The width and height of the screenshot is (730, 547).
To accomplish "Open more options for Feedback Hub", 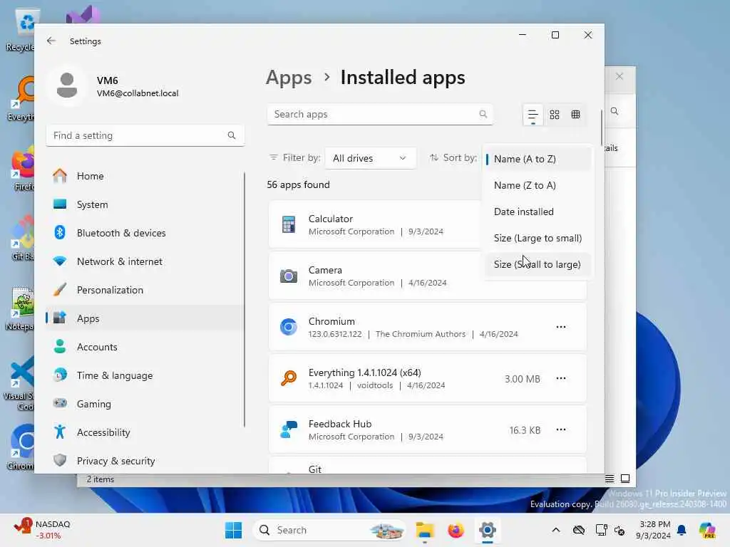I will [x=561, y=429].
